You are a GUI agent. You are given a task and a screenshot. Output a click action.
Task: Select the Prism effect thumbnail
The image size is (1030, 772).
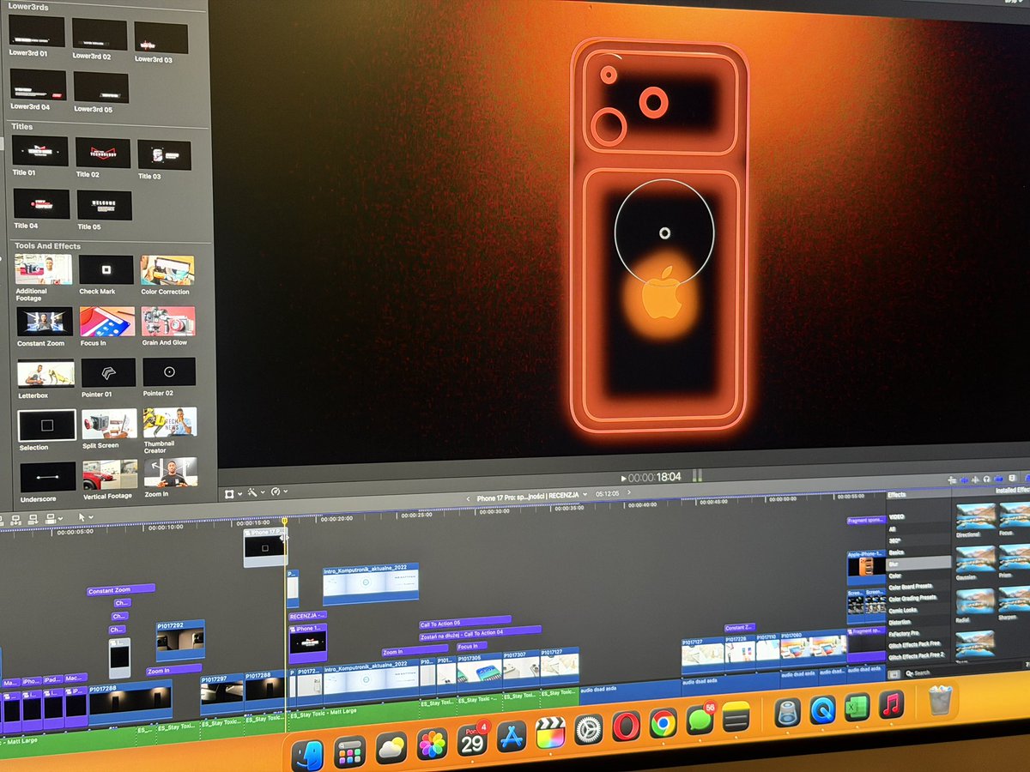coord(1015,556)
